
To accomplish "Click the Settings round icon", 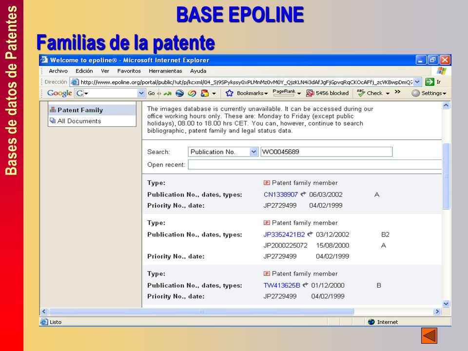I will tap(415, 93).
